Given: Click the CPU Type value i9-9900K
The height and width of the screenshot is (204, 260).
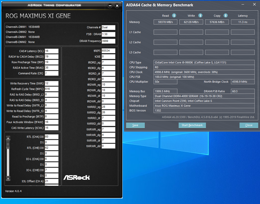Looking at the screenshot, I should click(x=204, y=62).
